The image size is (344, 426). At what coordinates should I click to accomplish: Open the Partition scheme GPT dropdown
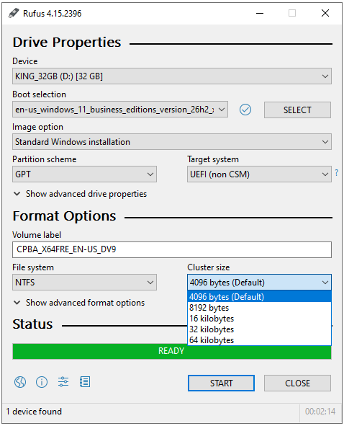click(x=84, y=174)
